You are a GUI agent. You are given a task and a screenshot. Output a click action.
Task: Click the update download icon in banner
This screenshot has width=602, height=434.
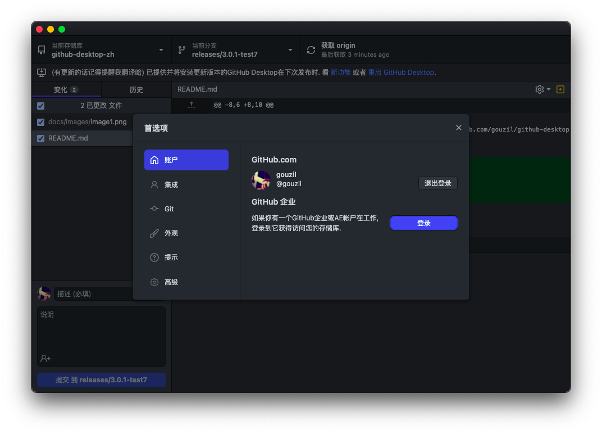(x=42, y=73)
